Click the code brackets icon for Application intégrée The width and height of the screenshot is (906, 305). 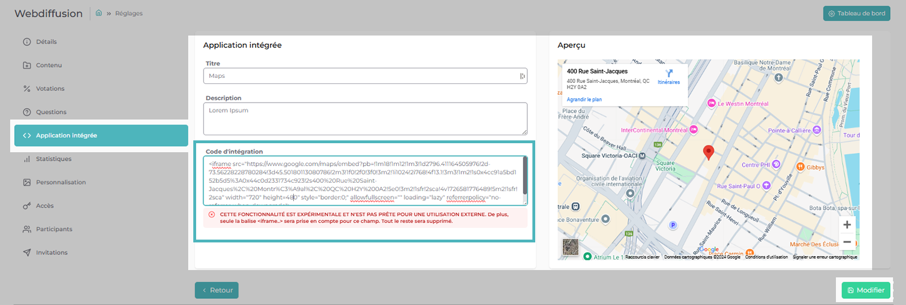tap(27, 135)
